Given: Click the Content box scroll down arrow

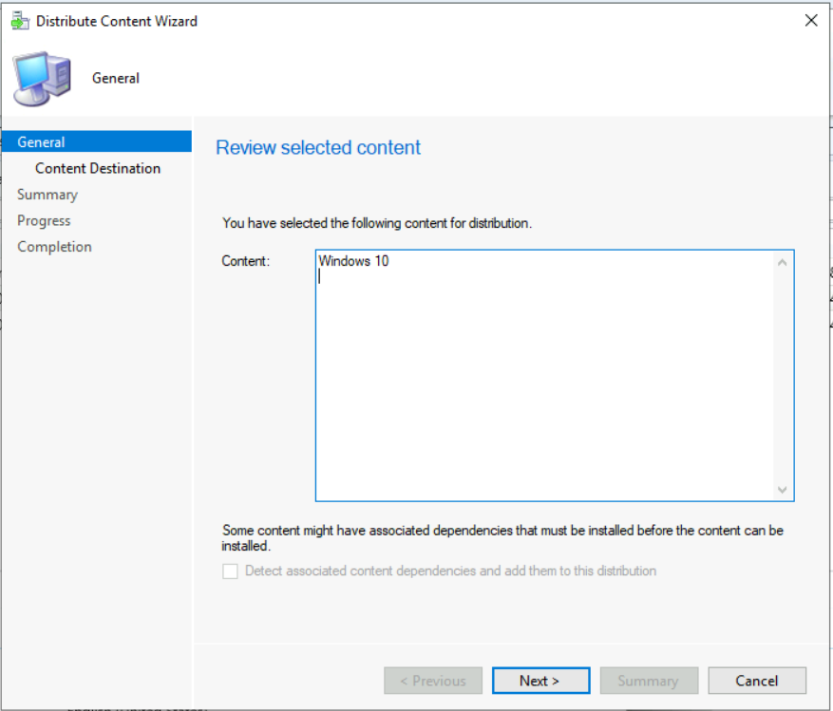Looking at the screenshot, I should [x=782, y=490].
